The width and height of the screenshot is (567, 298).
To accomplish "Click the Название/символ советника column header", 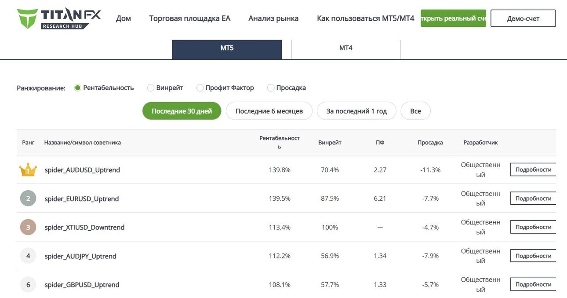I will click(83, 143).
